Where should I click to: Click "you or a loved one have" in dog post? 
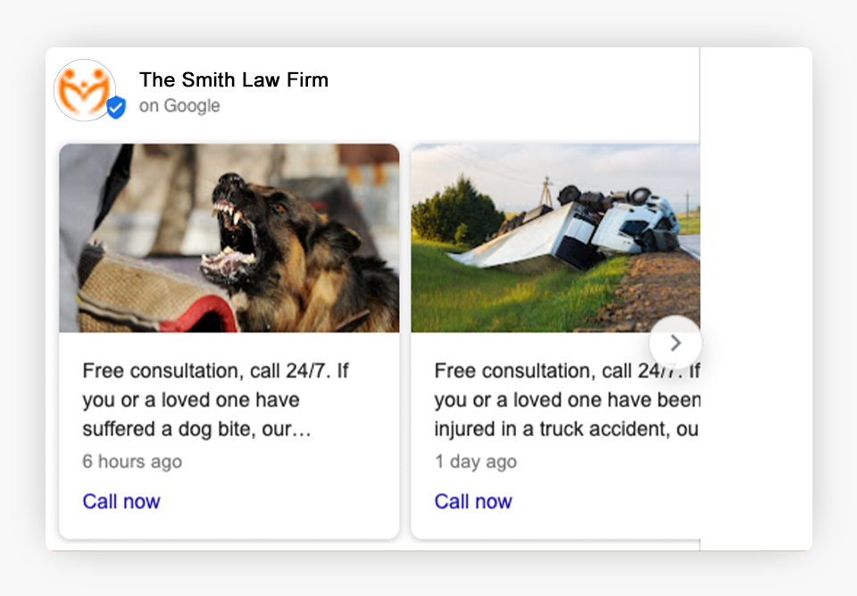(190, 401)
